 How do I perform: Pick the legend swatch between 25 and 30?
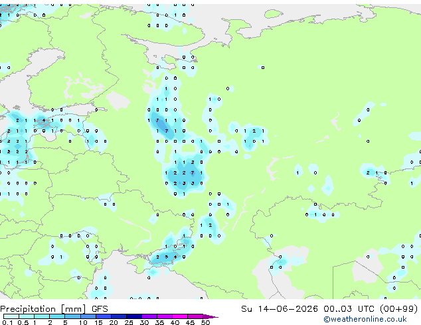pyautogui.click(x=133, y=316)
